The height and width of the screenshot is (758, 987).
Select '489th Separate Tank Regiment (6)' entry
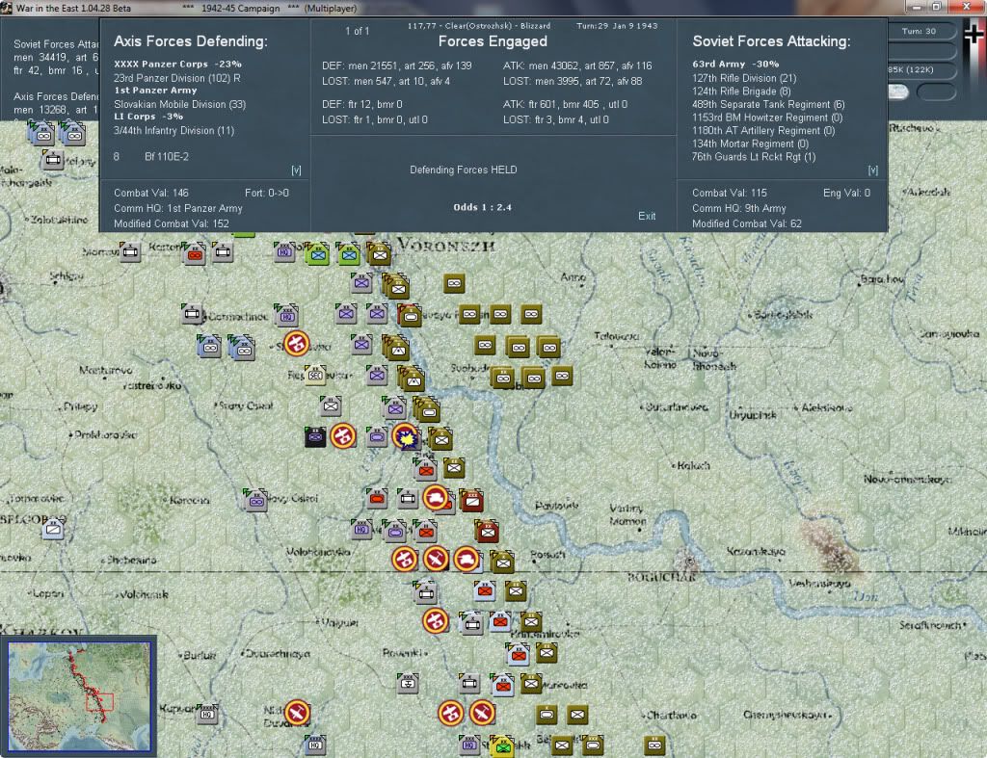point(768,104)
